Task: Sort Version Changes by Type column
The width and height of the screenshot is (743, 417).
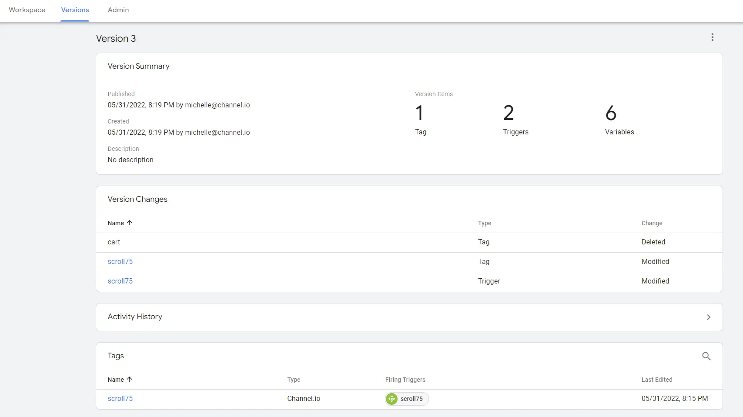Action: click(484, 223)
